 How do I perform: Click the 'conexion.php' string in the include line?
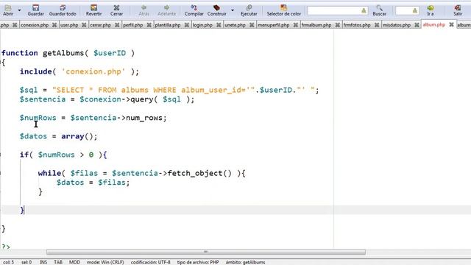coord(93,71)
